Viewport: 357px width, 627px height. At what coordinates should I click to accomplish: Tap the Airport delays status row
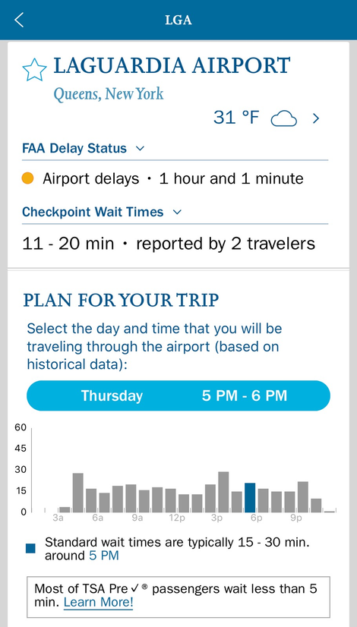(x=163, y=178)
